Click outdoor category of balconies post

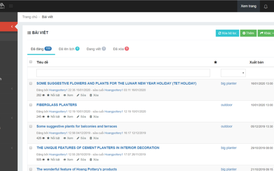tap(227, 126)
